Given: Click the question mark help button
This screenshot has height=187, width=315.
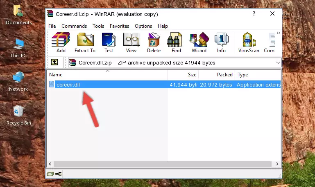Looking at the screenshot, I should tap(254, 13).
